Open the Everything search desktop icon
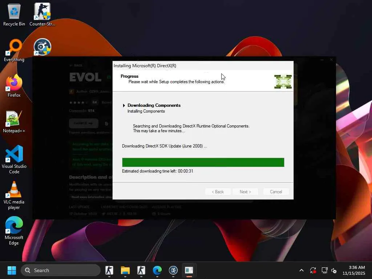Screen dimensions: 372x279 (14, 50)
